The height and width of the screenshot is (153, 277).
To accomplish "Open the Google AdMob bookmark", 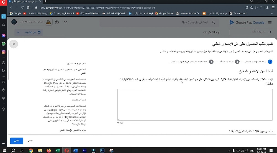I will [x=165, y=13].
